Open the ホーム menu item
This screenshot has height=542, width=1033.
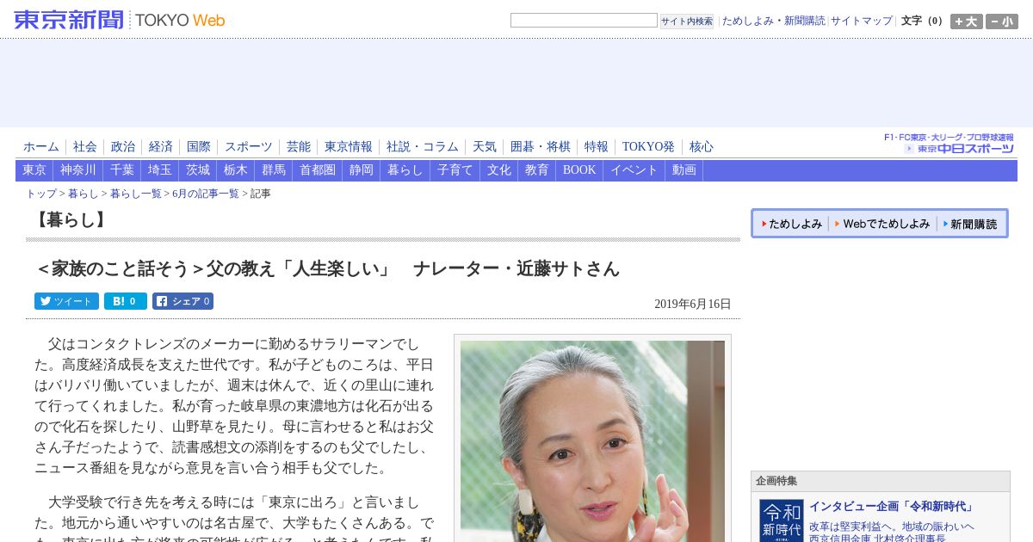(41, 147)
